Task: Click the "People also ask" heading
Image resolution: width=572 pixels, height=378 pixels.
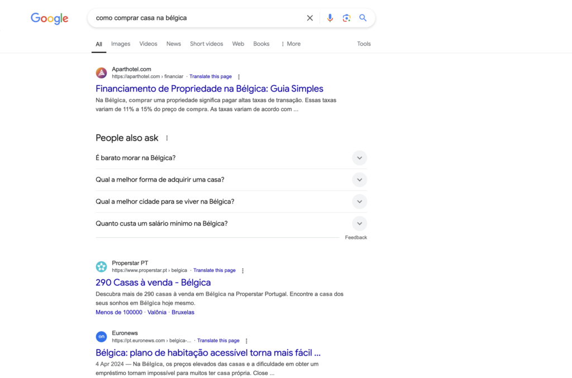Action: pos(127,138)
